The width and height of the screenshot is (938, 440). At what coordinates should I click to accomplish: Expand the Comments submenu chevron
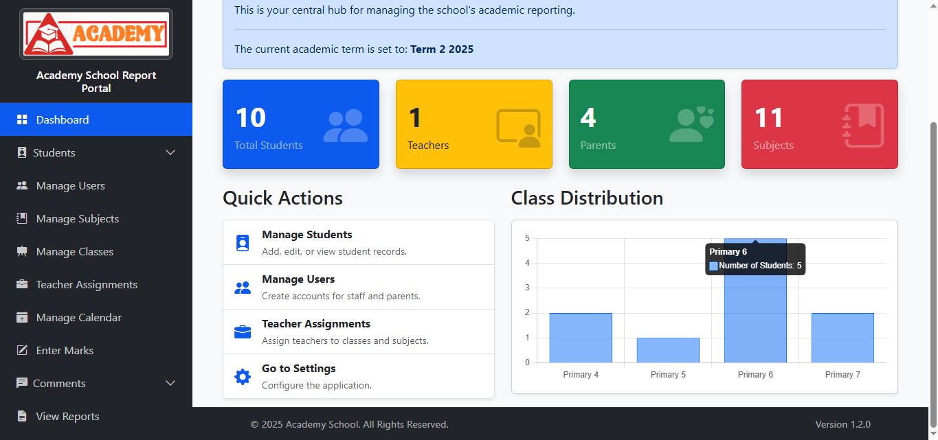point(170,383)
